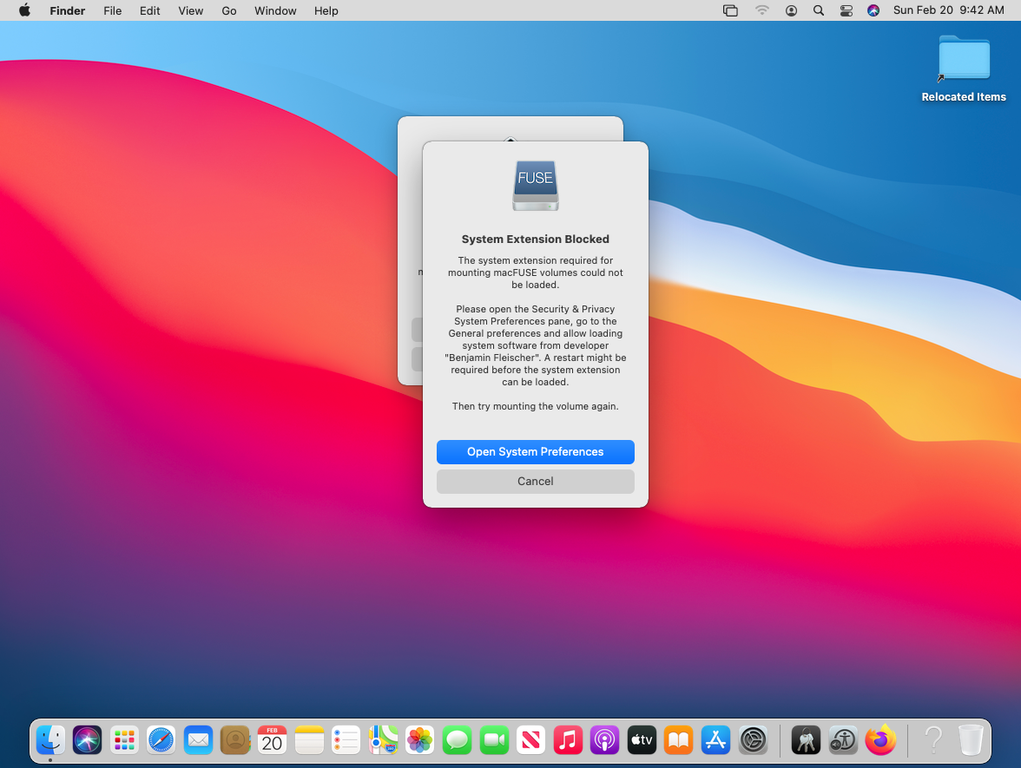The height and width of the screenshot is (768, 1021).
Task: Click the Siri icon in menu bar
Action: [x=873, y=10]
